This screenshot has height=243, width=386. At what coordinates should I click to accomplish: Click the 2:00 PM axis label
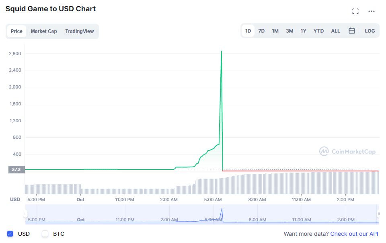(x=345, y=200)
